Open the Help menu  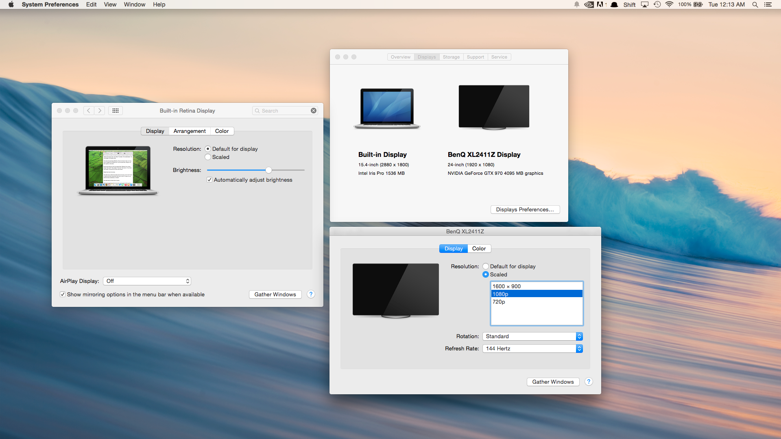click(159, 4)
